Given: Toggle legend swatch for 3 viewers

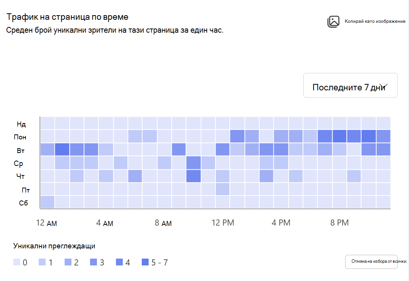Looking at the screenshot, I should pos(94,262).
